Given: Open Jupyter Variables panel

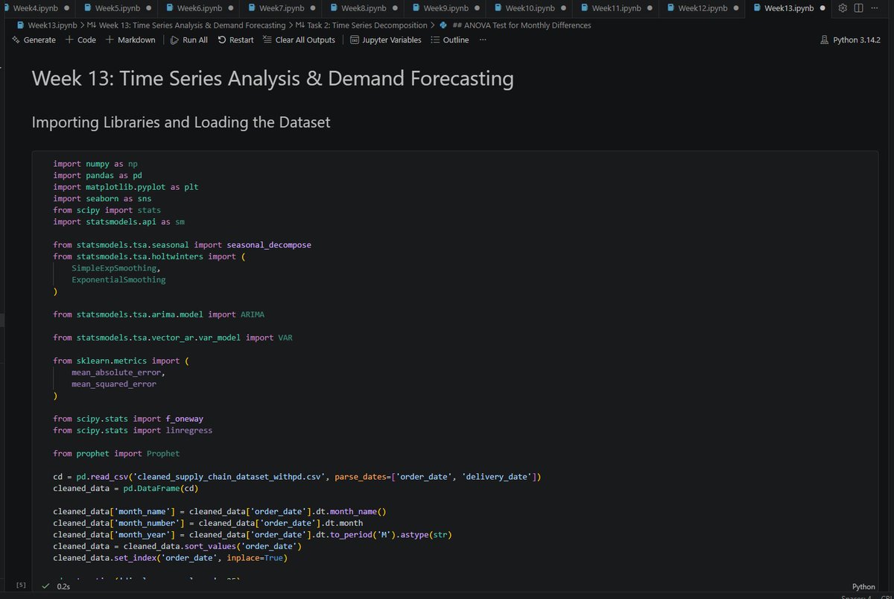Looking at the screenshot, I should coord(386,40).
